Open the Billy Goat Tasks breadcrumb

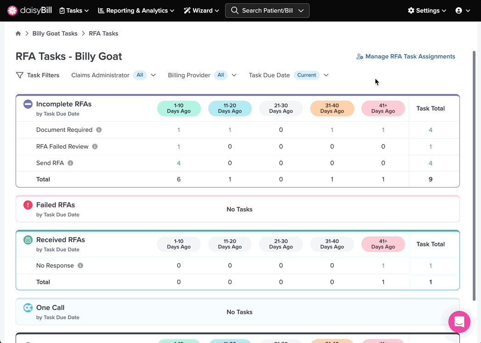click(55, 33)
